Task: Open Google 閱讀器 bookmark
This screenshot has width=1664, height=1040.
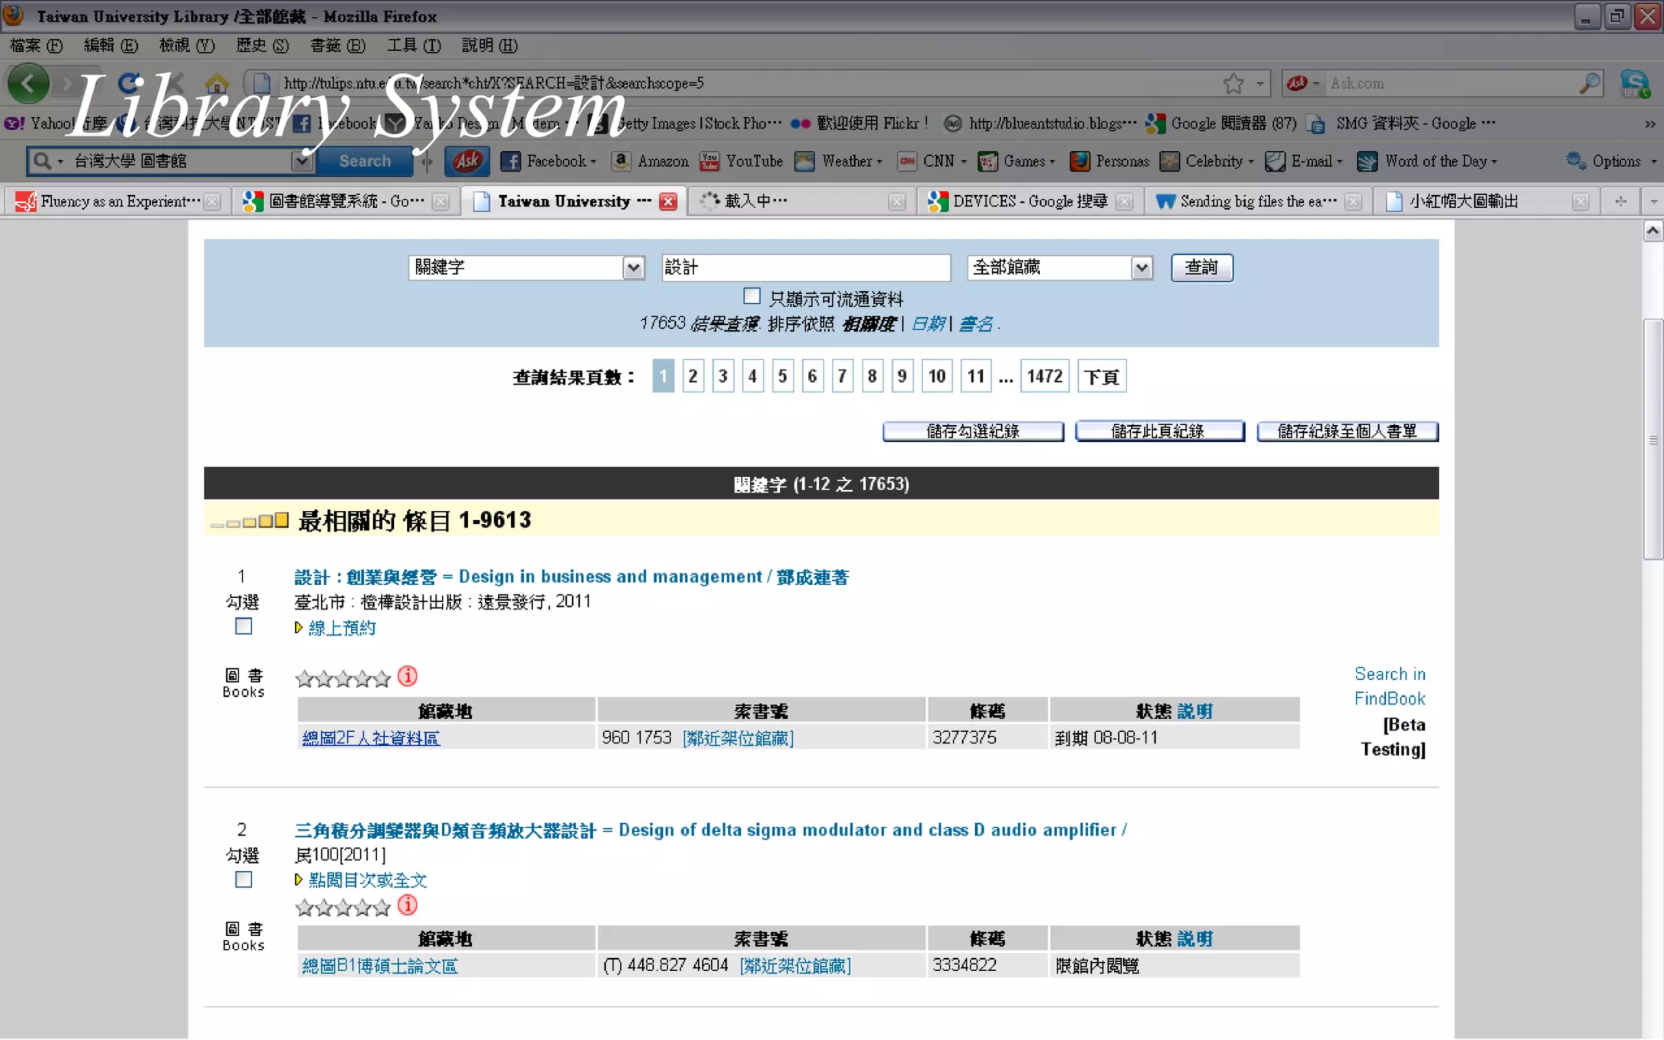Action: tap(1221, 123)
